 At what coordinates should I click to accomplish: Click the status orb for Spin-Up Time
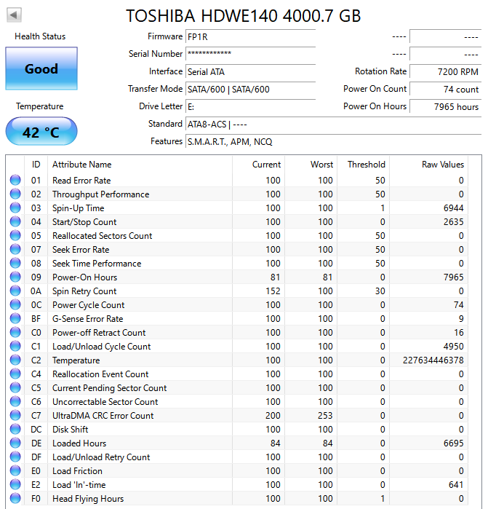(15, 208)
